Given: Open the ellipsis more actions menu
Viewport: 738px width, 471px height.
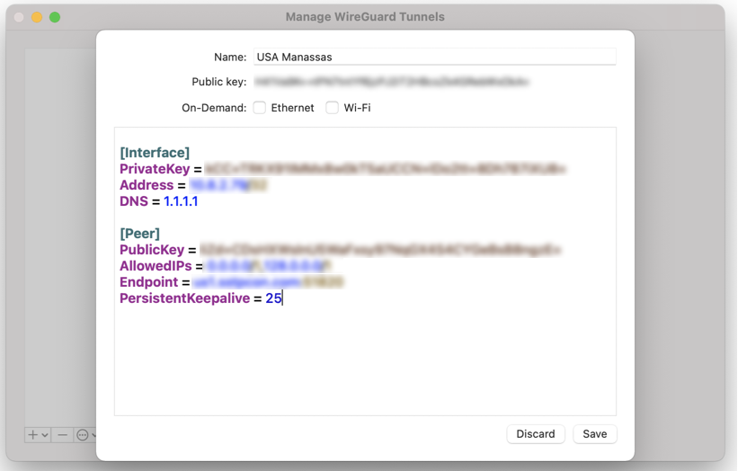Looking at the screenshot, I should (x=83, y=435).
